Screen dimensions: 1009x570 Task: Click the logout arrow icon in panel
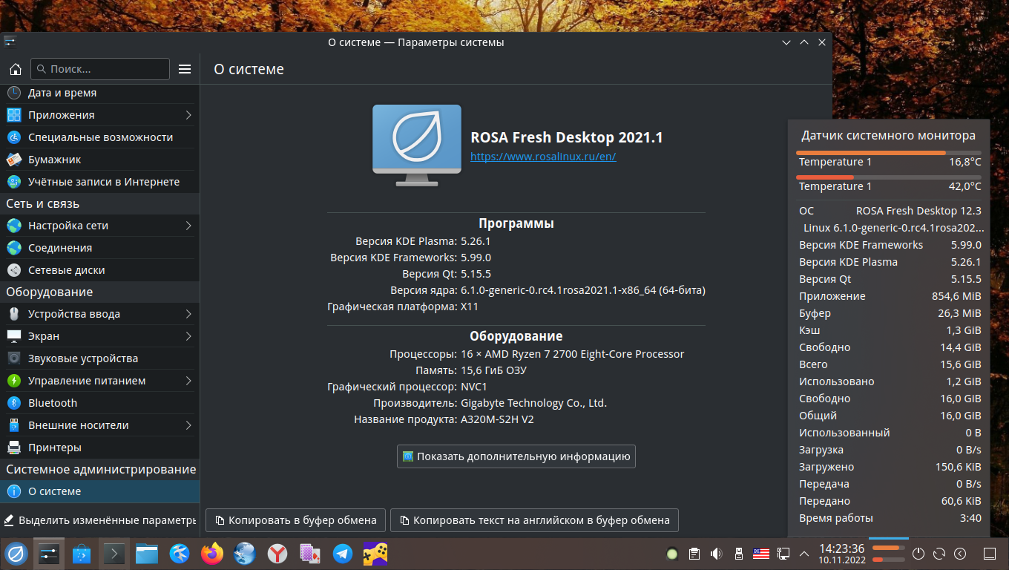[960, 554]
